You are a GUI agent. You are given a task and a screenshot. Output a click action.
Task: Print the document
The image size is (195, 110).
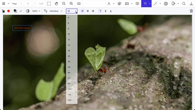click(x=166, y=4)
